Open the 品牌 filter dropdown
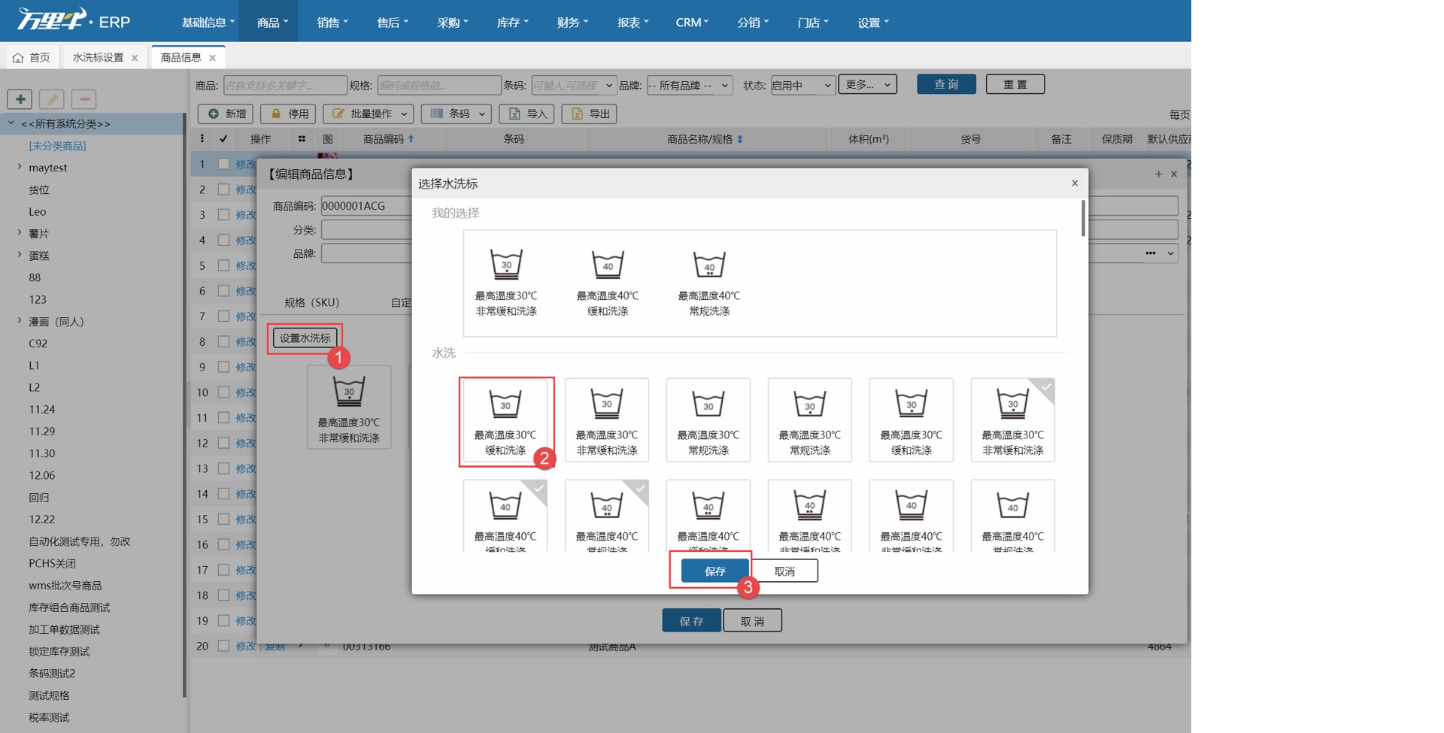 (x=690, y=85)
